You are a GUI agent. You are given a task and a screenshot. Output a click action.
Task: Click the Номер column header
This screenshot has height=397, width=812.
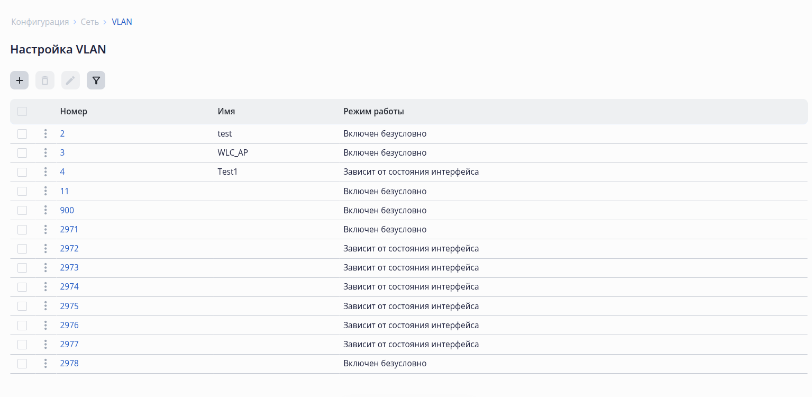pos(74,111)
